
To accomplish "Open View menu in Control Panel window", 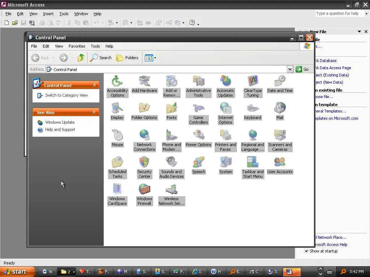I will click(x=59, y=46).
